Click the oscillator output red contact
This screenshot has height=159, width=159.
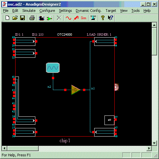tap(53, 78)
